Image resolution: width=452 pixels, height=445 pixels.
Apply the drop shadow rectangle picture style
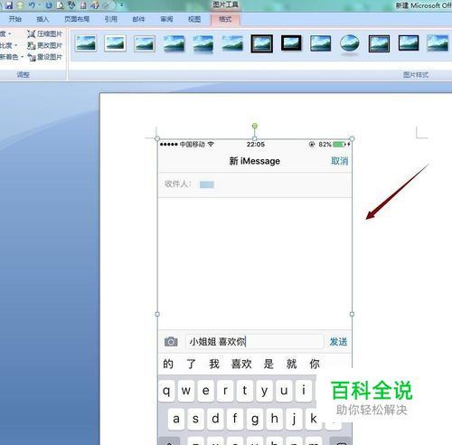[174, 43]
